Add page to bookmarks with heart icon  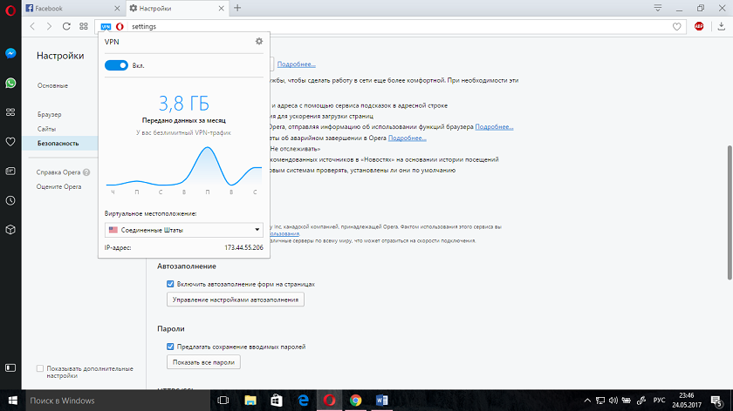(677, 26)
